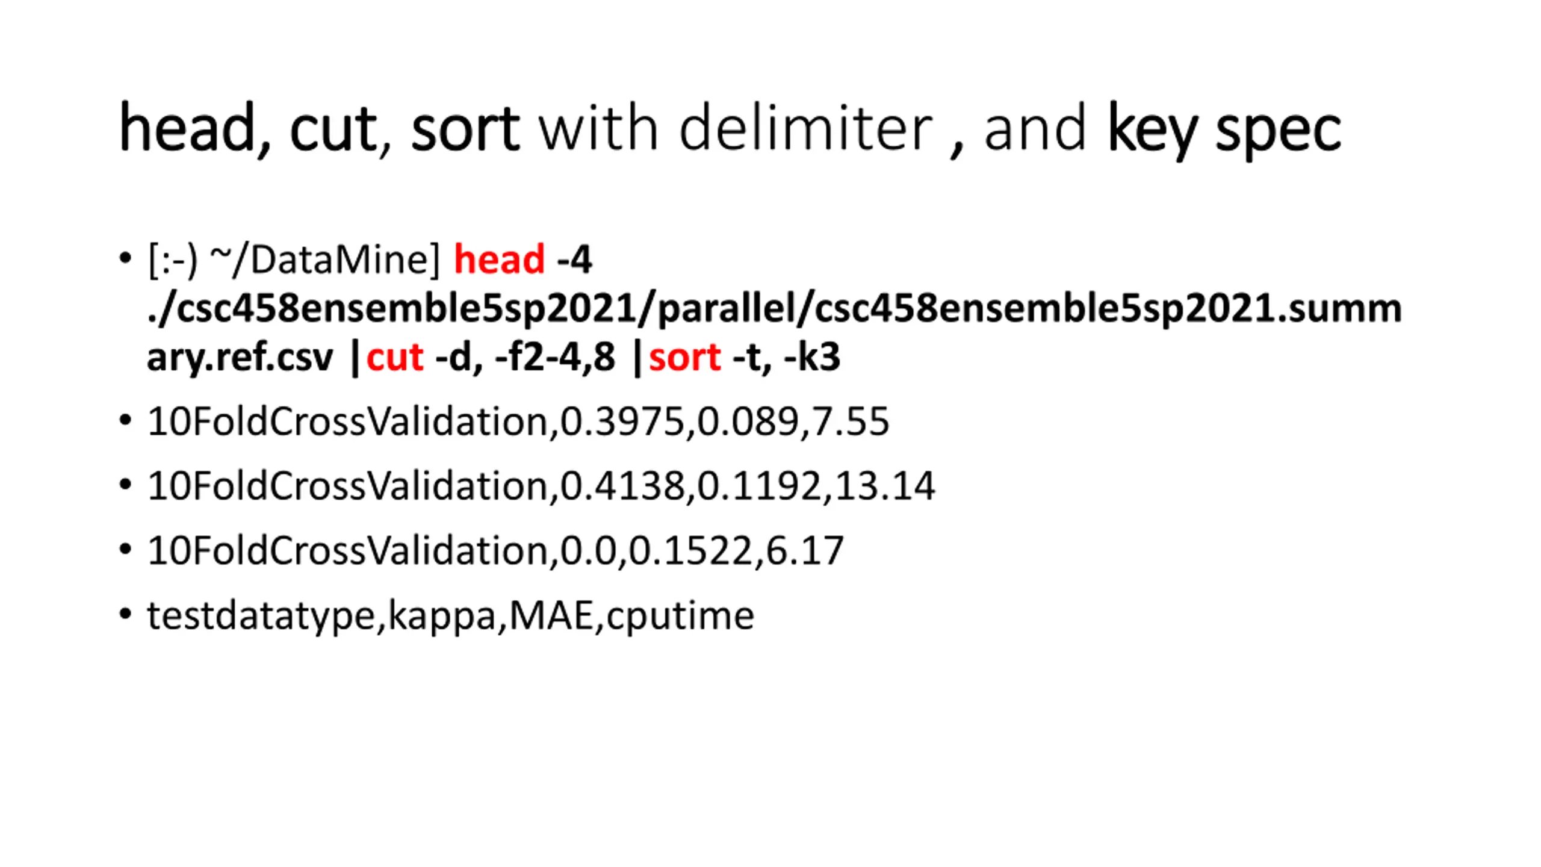Viewport: 1541px width, 867px height.
Task: Click 'key spec' in the title
Action: click(x=1224, y=130)
